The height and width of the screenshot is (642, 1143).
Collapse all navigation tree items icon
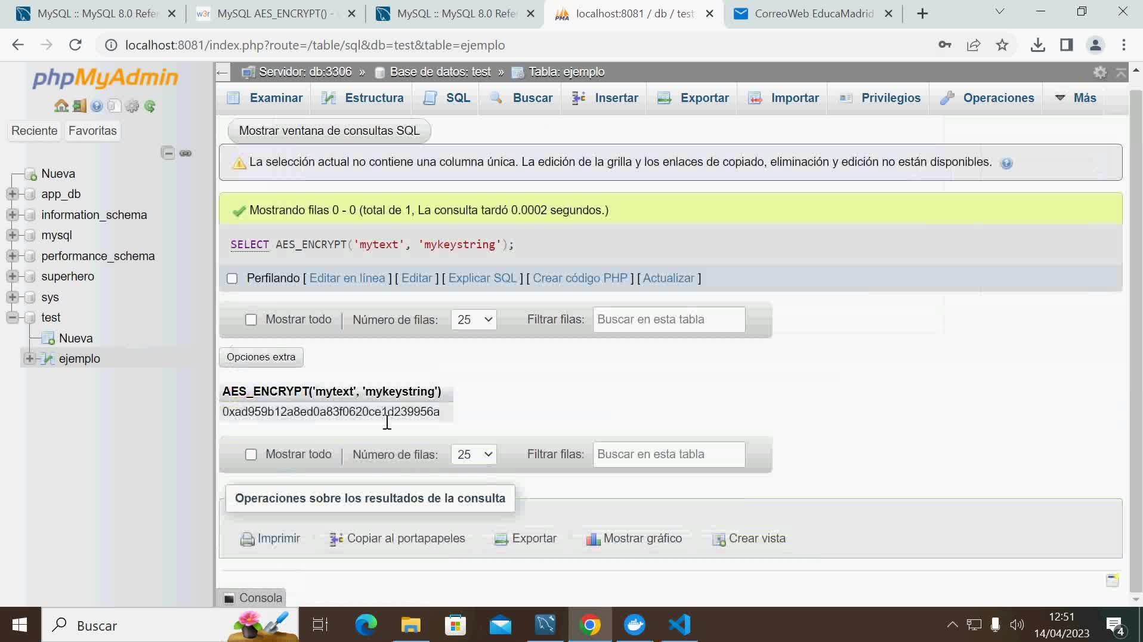pyautogui.click(x=168, y=153)
